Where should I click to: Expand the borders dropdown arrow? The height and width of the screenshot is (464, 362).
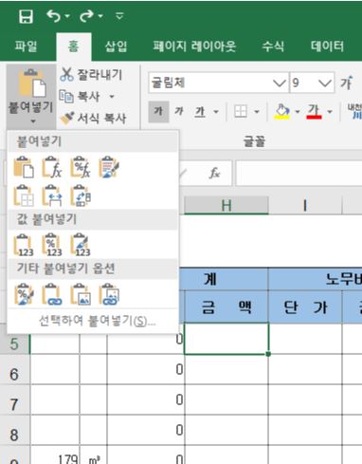click(x=257, y=112)
